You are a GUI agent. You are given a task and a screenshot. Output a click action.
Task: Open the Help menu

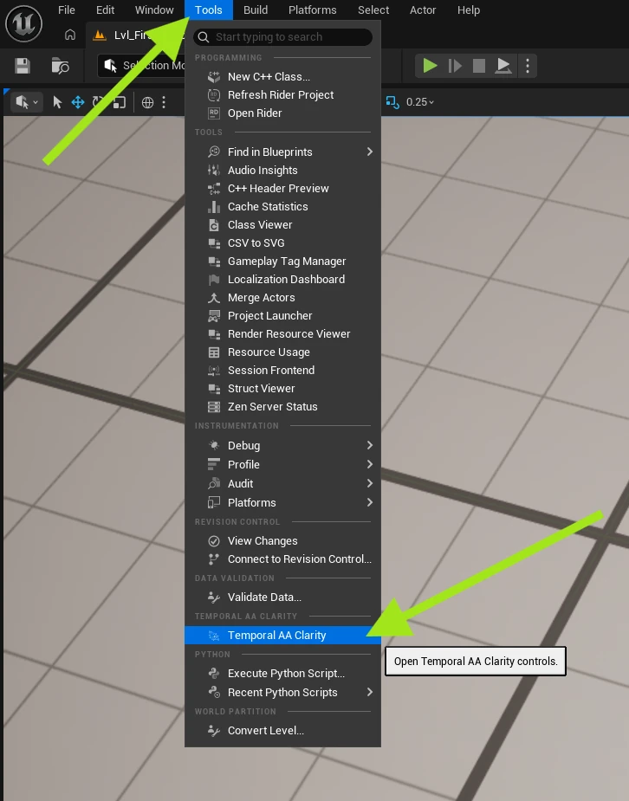click(469, 10)
